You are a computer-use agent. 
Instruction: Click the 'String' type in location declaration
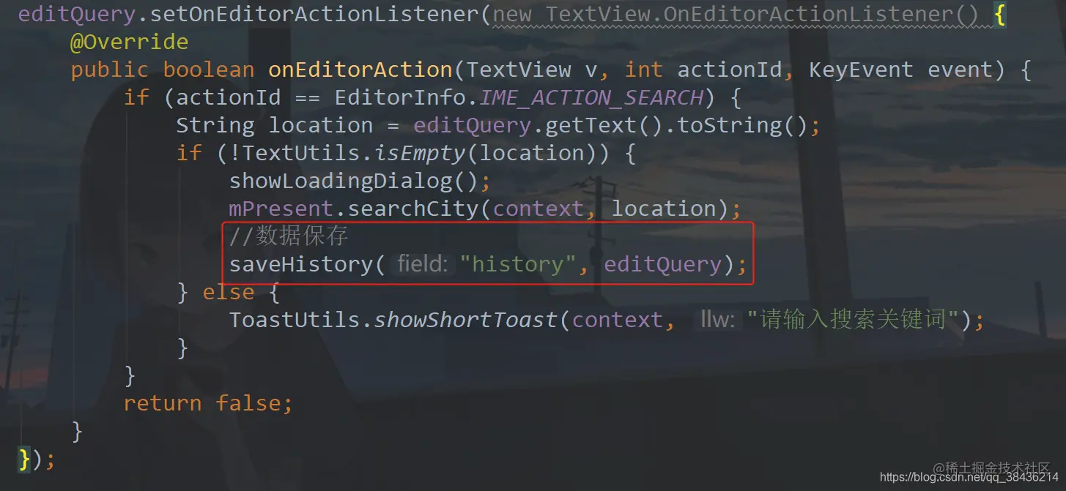215,125
